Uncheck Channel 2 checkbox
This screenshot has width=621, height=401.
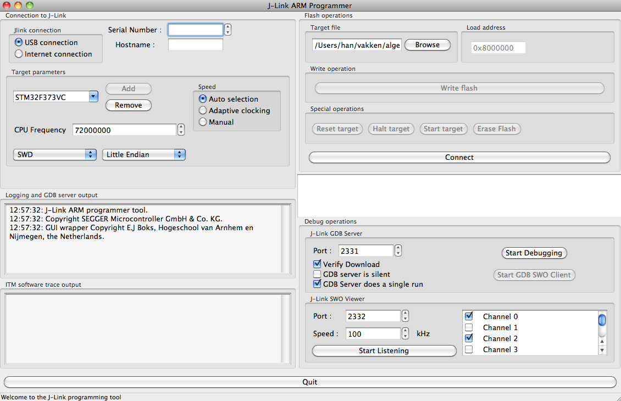tap(469, 338)
